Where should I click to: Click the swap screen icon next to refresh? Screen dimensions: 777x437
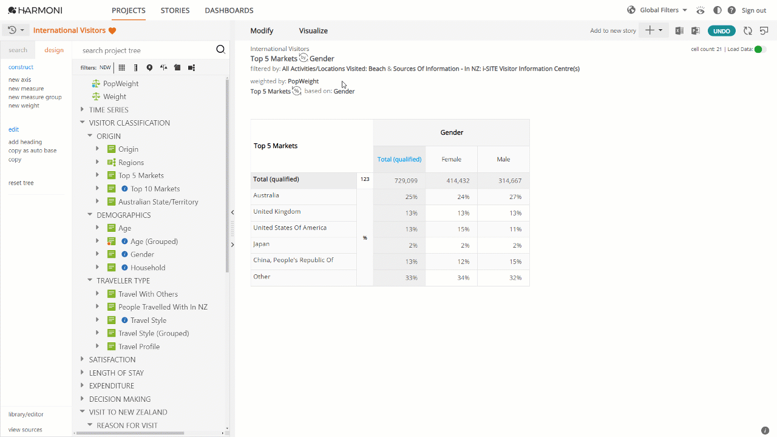(x=764, y=31)
